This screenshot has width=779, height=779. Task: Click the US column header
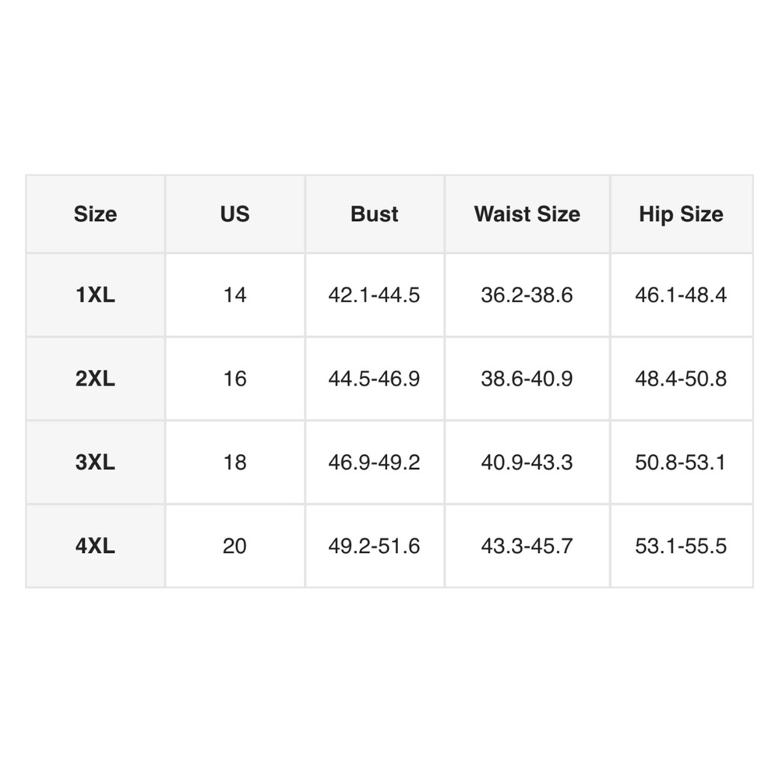coord(235,214)
